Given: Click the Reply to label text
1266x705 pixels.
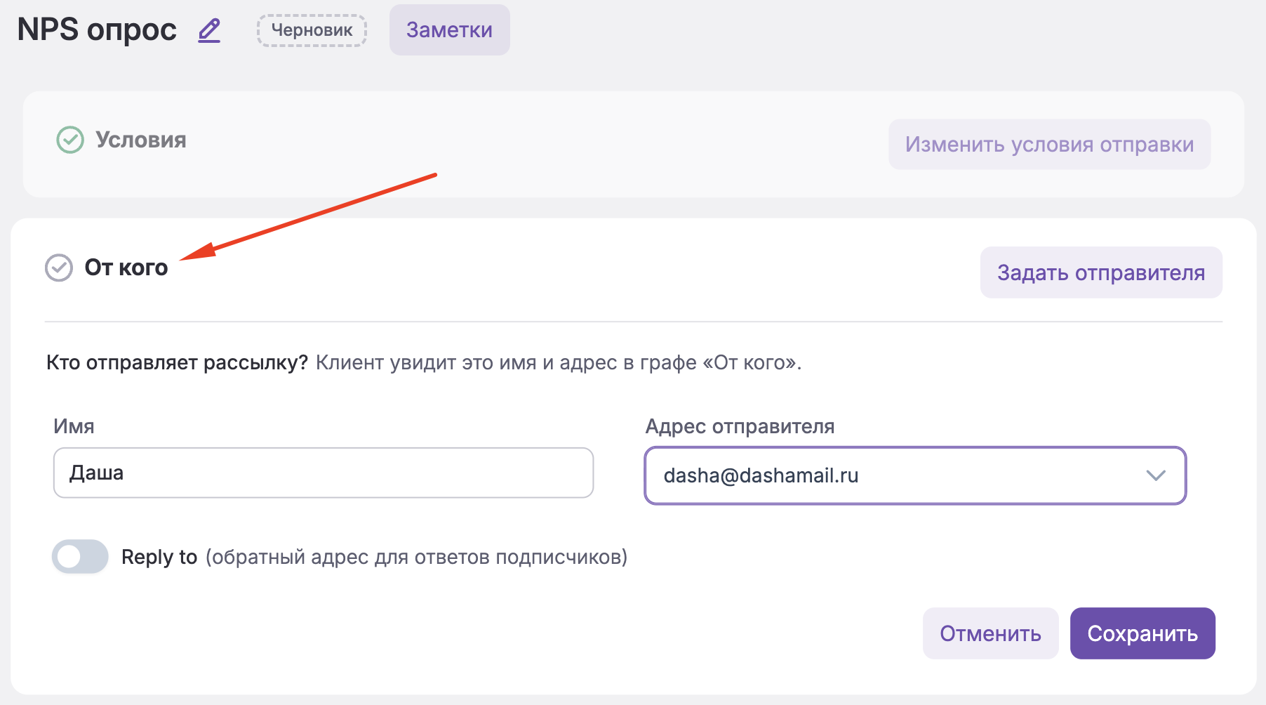Looking at the screenshot, I should (x=159, y=557).
